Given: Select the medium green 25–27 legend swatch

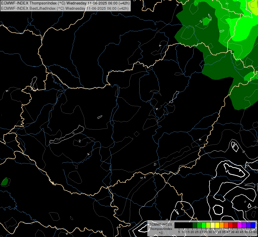Looking at the screenshot, I should tap(199, 225).
